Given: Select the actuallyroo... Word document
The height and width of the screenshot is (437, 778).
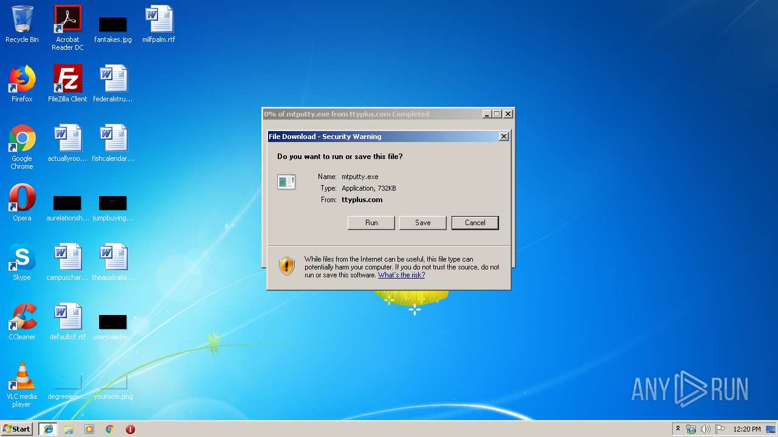Looking at the screenshot, I should [x=67, y=143].
